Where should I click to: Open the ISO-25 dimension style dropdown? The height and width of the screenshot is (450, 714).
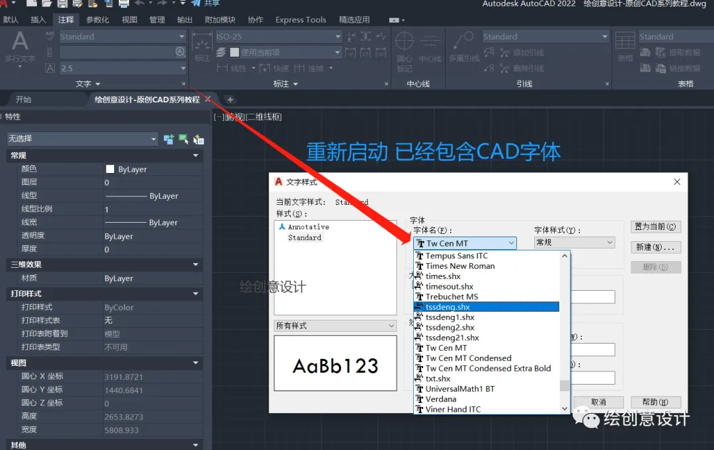pyautogui.click(x=337, y=36)
